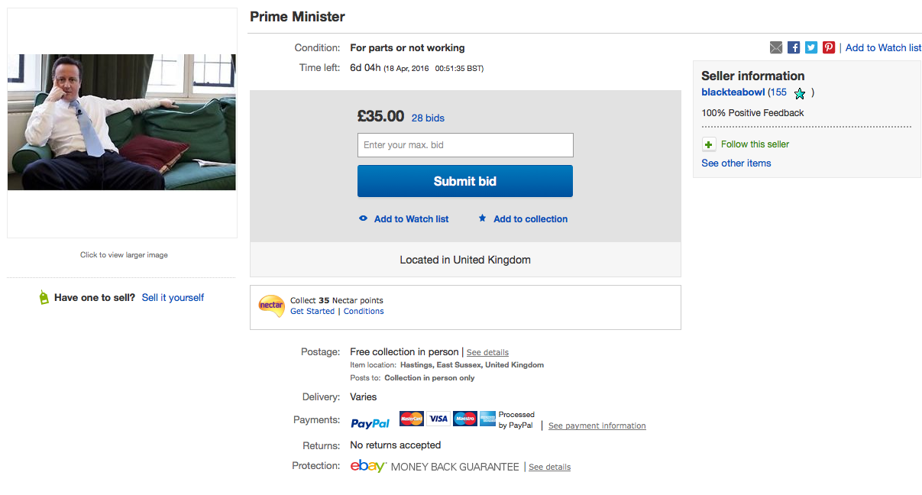
Task: Share listing on Facebook icon
Action: pos(794,47)
